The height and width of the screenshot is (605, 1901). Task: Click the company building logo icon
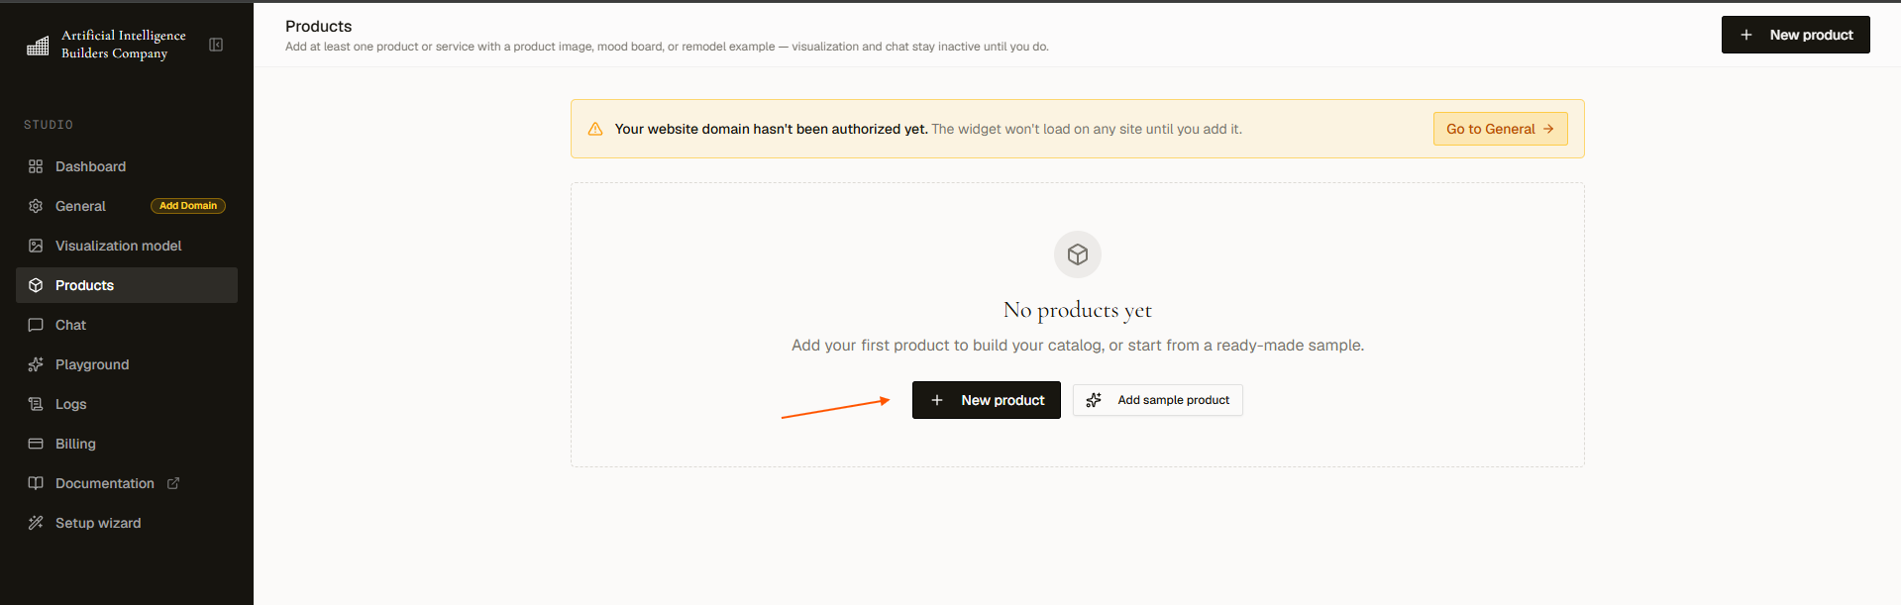(x=38, y=46)
